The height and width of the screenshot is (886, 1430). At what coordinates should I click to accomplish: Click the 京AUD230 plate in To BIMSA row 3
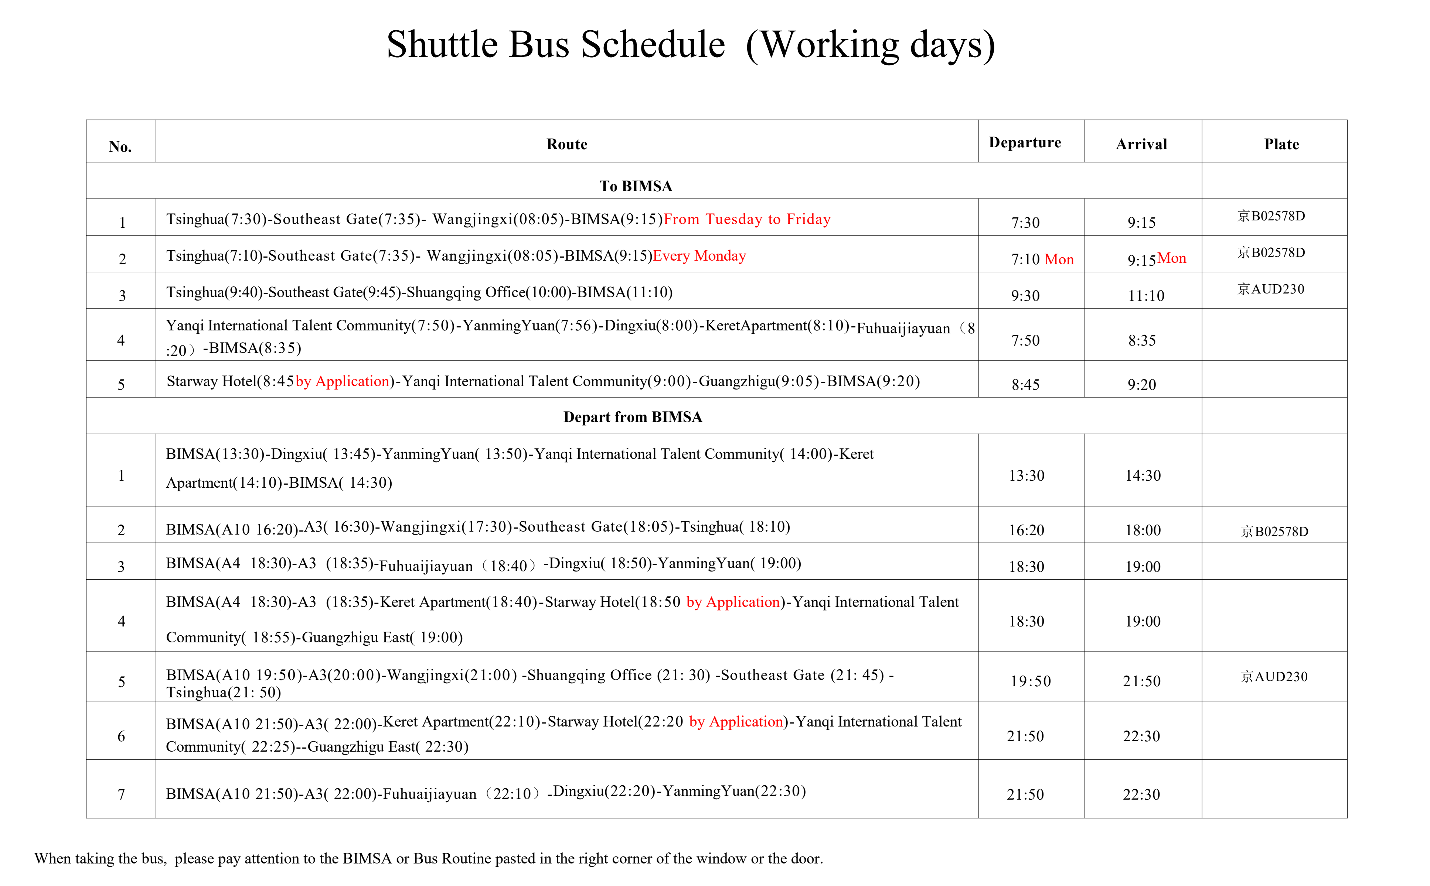point(1270,289)
